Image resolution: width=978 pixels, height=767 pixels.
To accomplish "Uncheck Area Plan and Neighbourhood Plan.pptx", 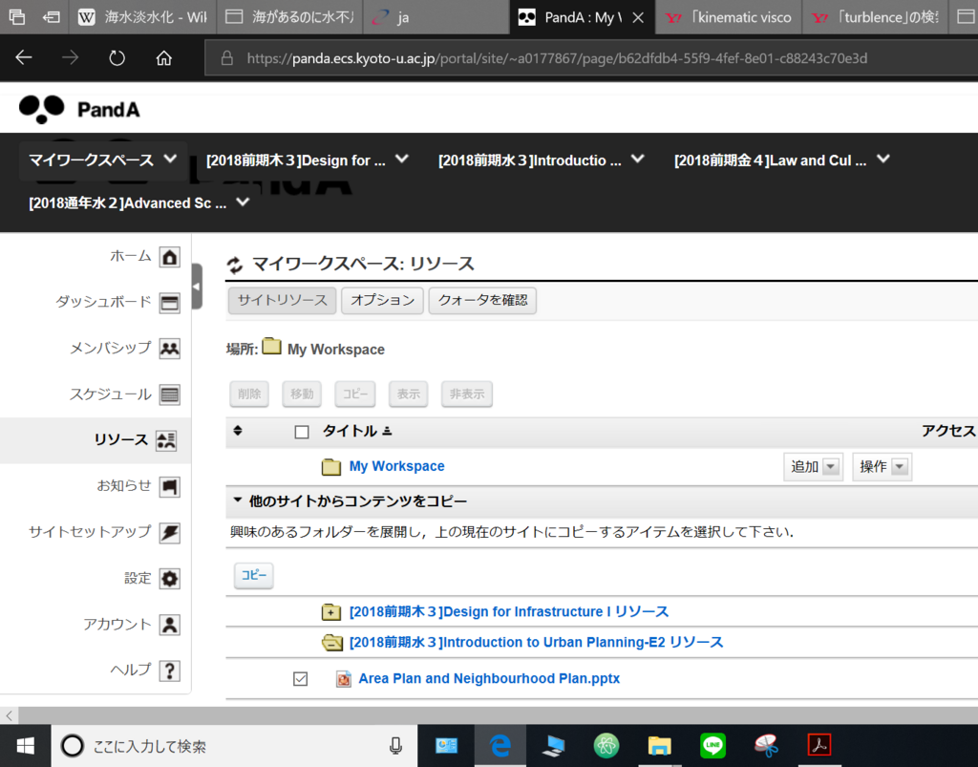I will 301,678.
